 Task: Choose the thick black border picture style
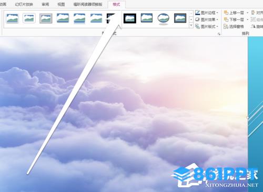130,18
